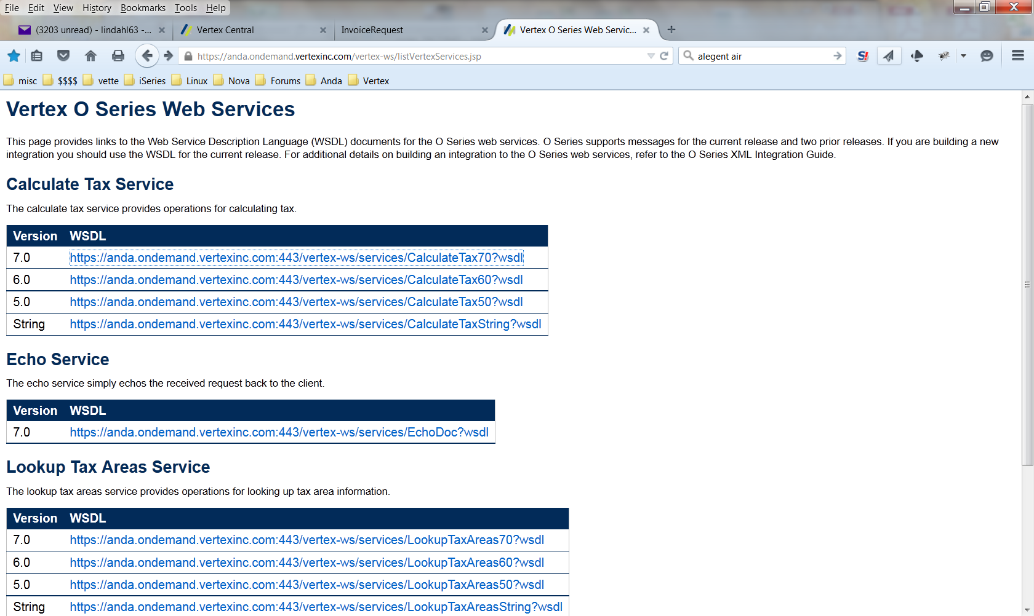The height and width of the screenshot is (616, 1034).
Task: Click the Firebug bug icon
Action: (944, 56)
